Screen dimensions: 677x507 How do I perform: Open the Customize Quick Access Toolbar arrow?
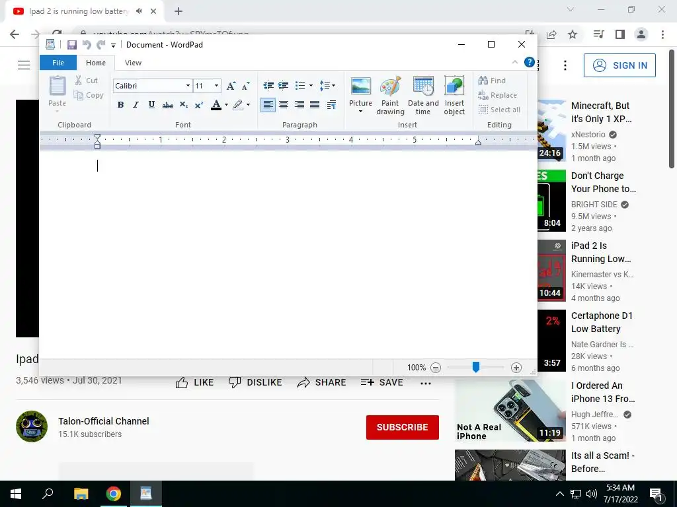tap(113, 46)
